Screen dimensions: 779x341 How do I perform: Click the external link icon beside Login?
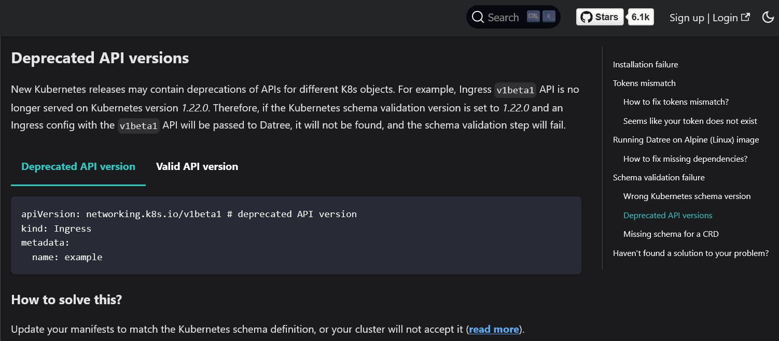(746, 16)
